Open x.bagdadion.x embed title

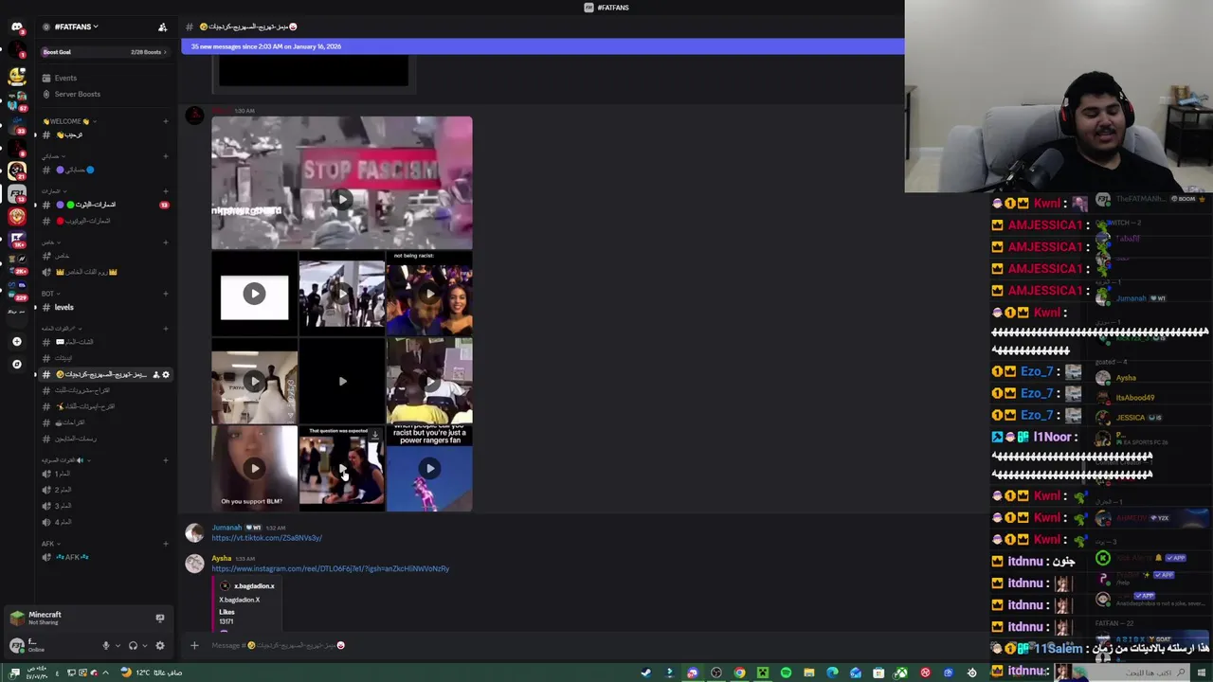(x=254, y=586)
